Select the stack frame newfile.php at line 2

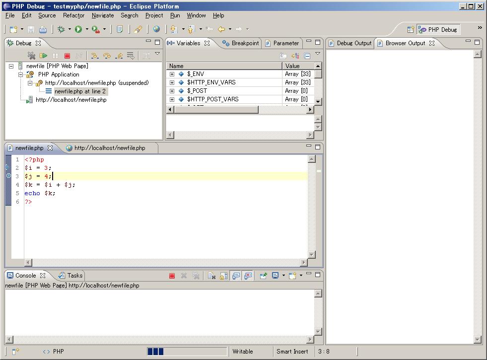79,91
